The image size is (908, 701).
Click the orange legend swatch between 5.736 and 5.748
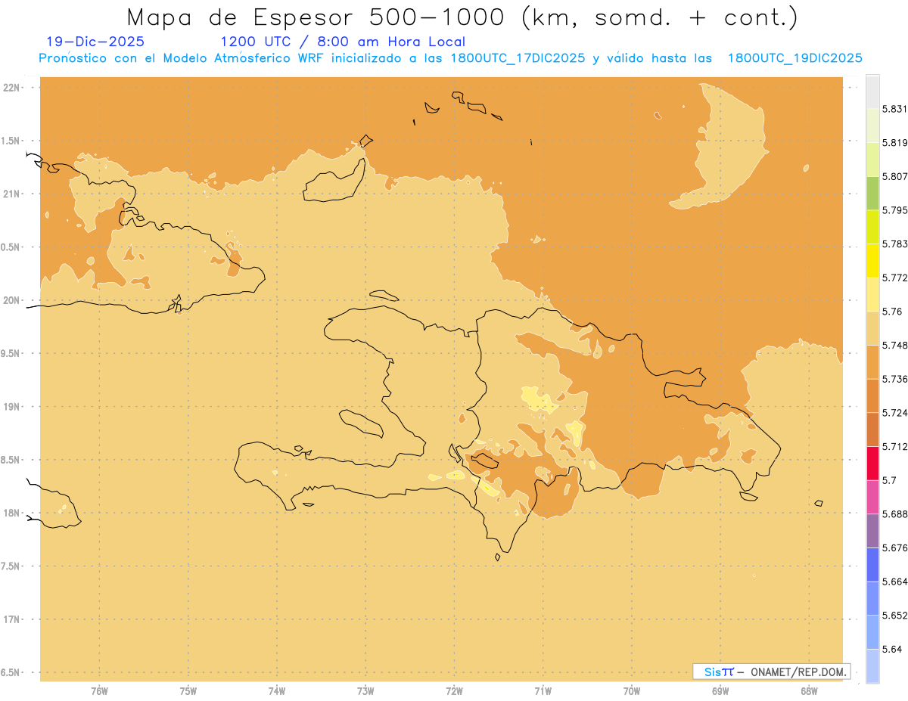point(872,361)
